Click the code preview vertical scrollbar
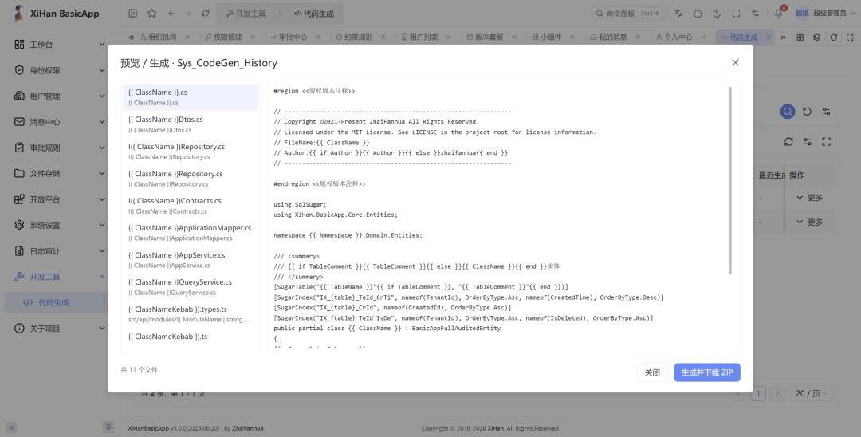The width and height of the screenshot is (861, 437). (x=729, y=180)
